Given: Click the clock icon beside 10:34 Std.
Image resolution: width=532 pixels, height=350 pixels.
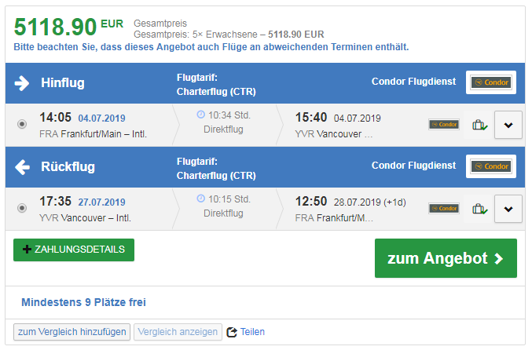Looking at the screenshot, I should pyautogui.click(x=200, y=115).
